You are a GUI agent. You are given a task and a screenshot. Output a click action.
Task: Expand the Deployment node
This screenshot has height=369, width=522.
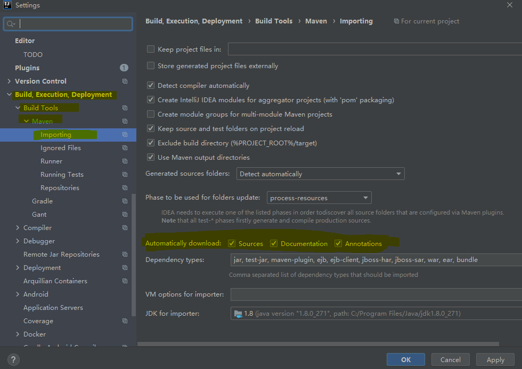[18, 267]
